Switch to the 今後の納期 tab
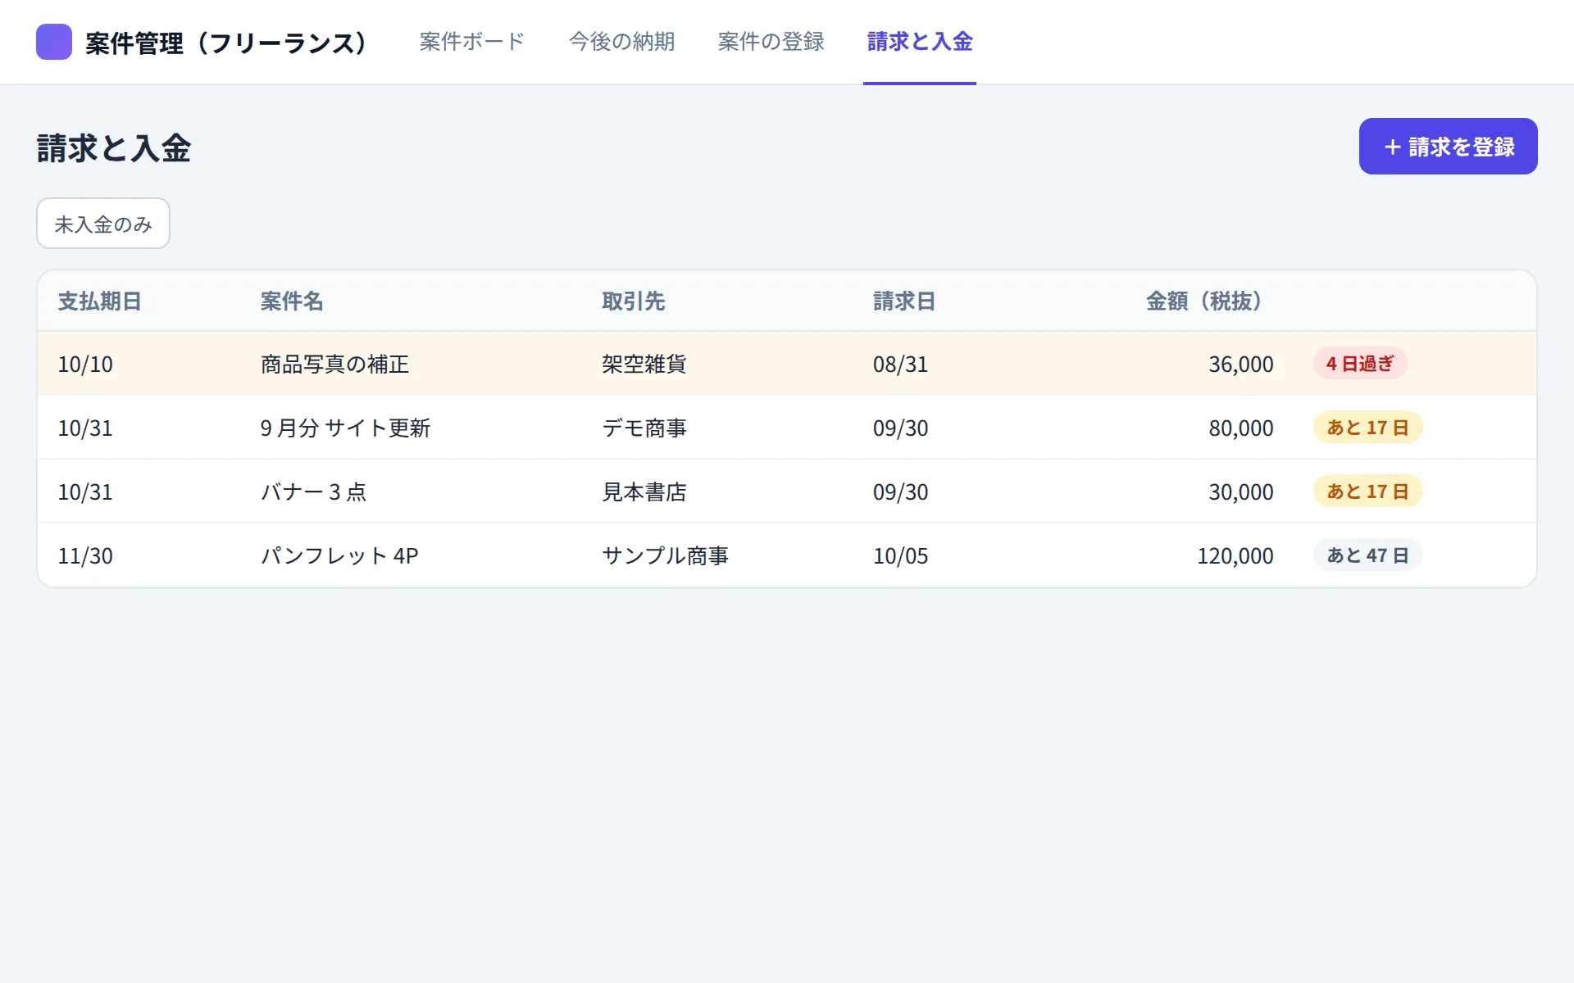The image size is (1574, 983). coord(622,42)
